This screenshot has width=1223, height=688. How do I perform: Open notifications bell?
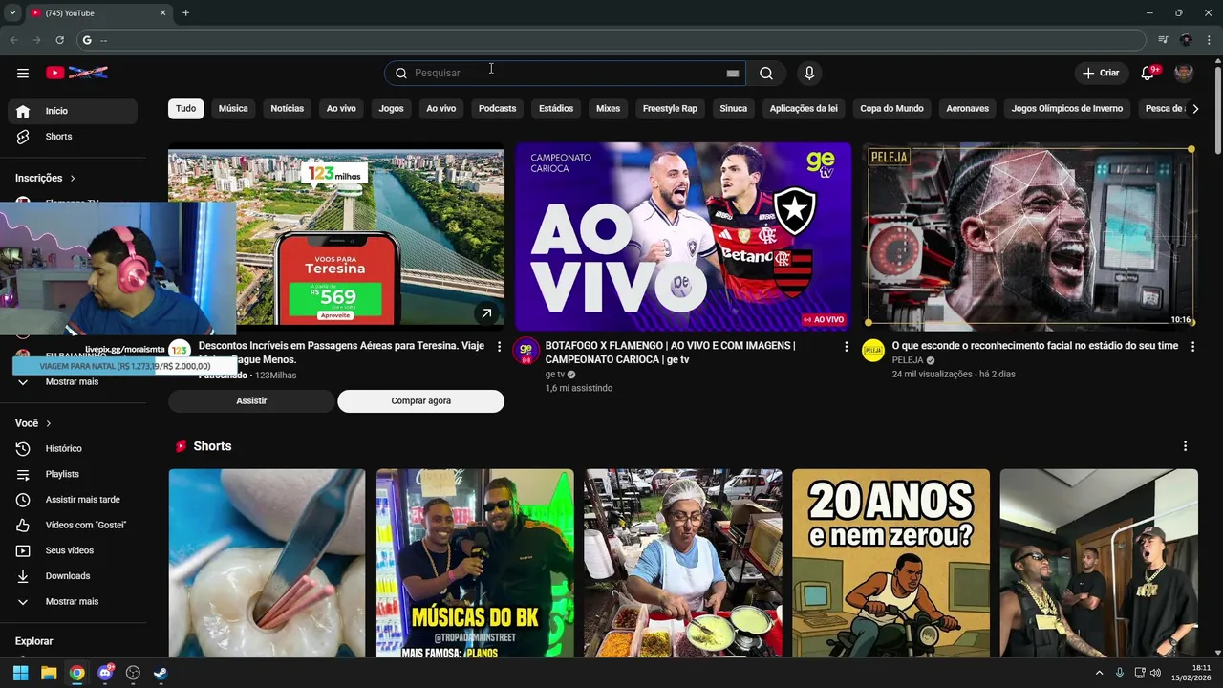[1148, 73]
